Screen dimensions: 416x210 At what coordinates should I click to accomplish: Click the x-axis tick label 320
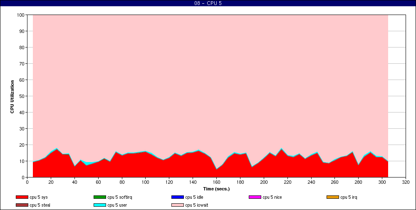click(x=406, y=182)
